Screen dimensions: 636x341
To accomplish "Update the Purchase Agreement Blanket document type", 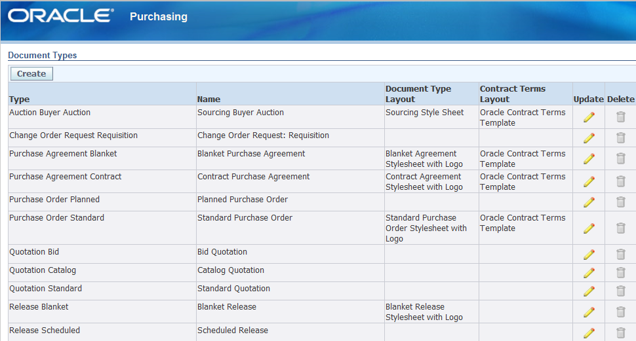I will tap(589, 158).
